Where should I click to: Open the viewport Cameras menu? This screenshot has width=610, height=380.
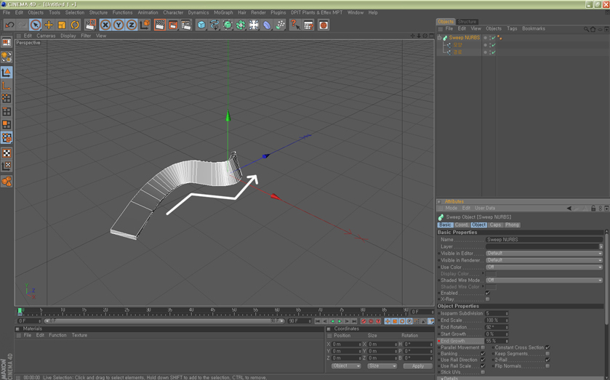[46, 36]
